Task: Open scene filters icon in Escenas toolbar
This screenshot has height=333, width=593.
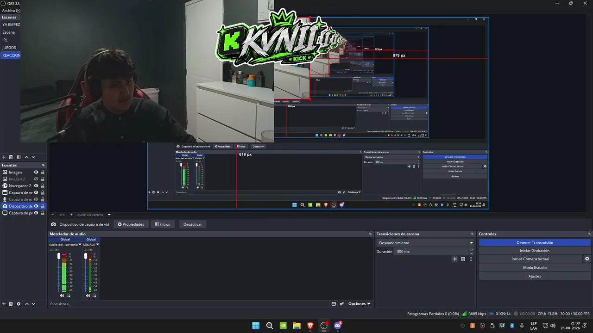Action: point(19,157)
